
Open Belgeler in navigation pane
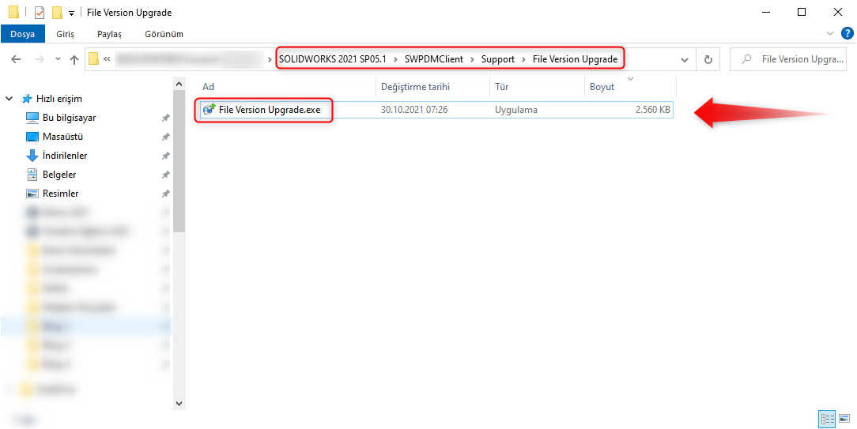(x=59, y=175)
